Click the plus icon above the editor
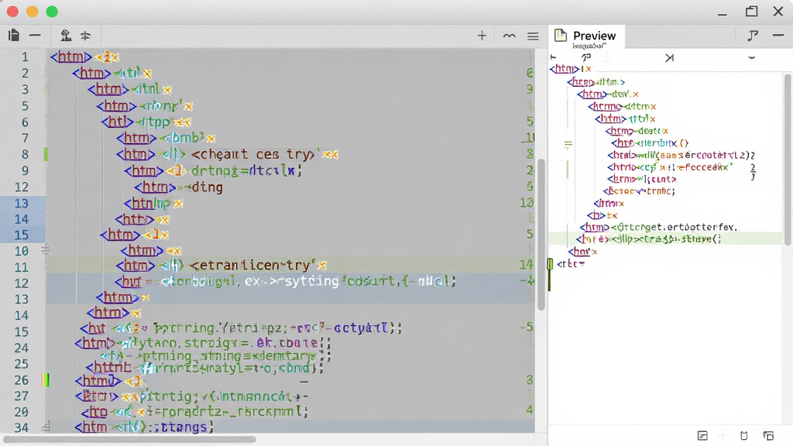This screenshot has height=446, width=793. click(x=482, y=36)
